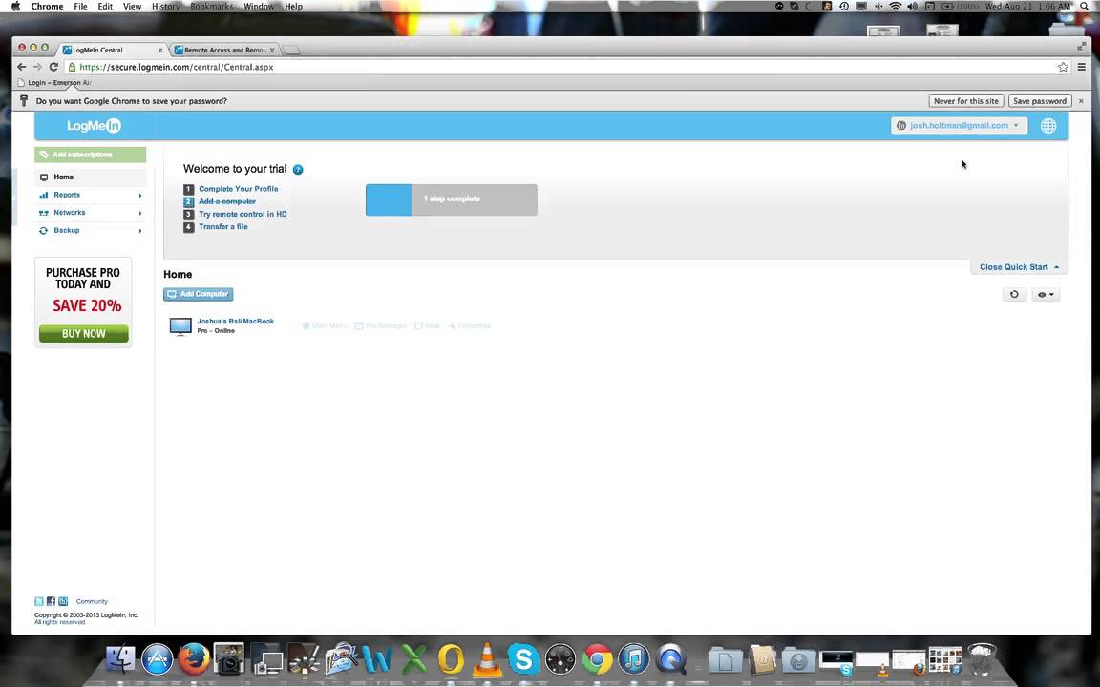Open Finder from the dock

coord(120,659)
